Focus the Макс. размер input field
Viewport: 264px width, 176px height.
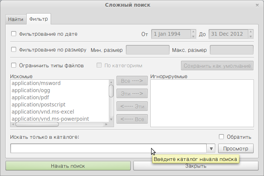[x=232, y=50]
